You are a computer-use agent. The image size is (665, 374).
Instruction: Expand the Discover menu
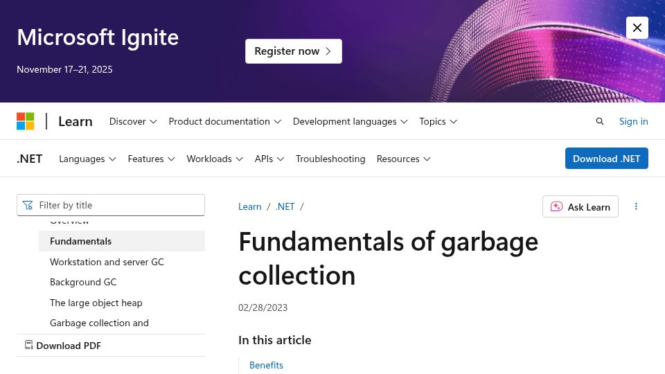[x=133, y=121]
